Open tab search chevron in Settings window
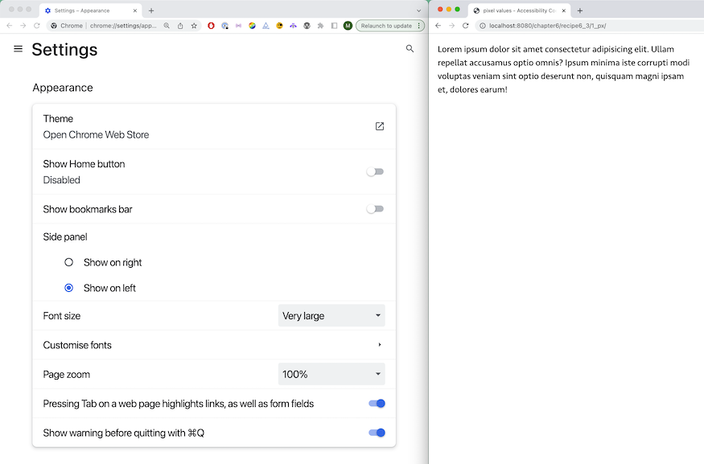This screenshot has height=464, width=704. point(419,10)
